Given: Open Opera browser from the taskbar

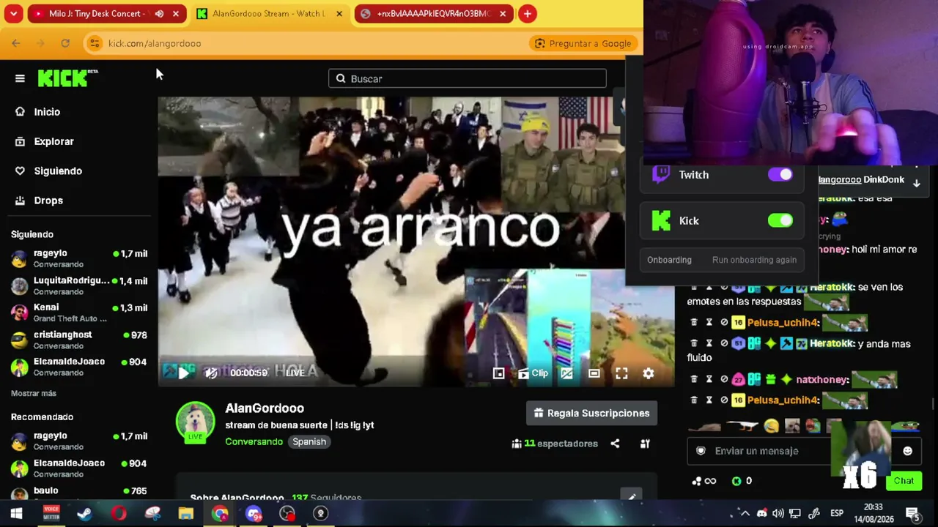Looking at the screenshot, I should pyautogui.click(x=119, y=513).
